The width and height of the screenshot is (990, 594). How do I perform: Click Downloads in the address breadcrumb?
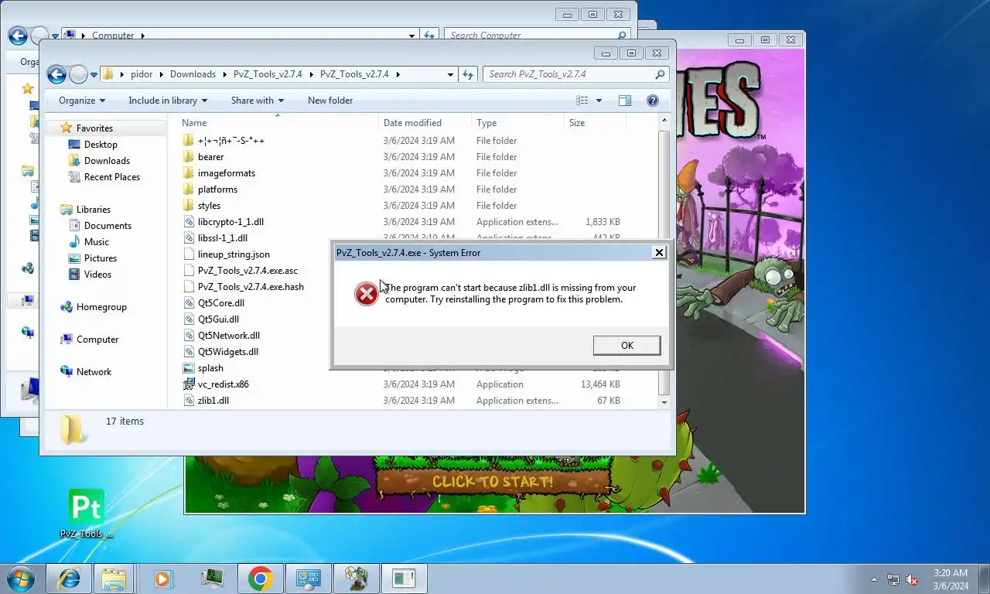coord(193,74)
